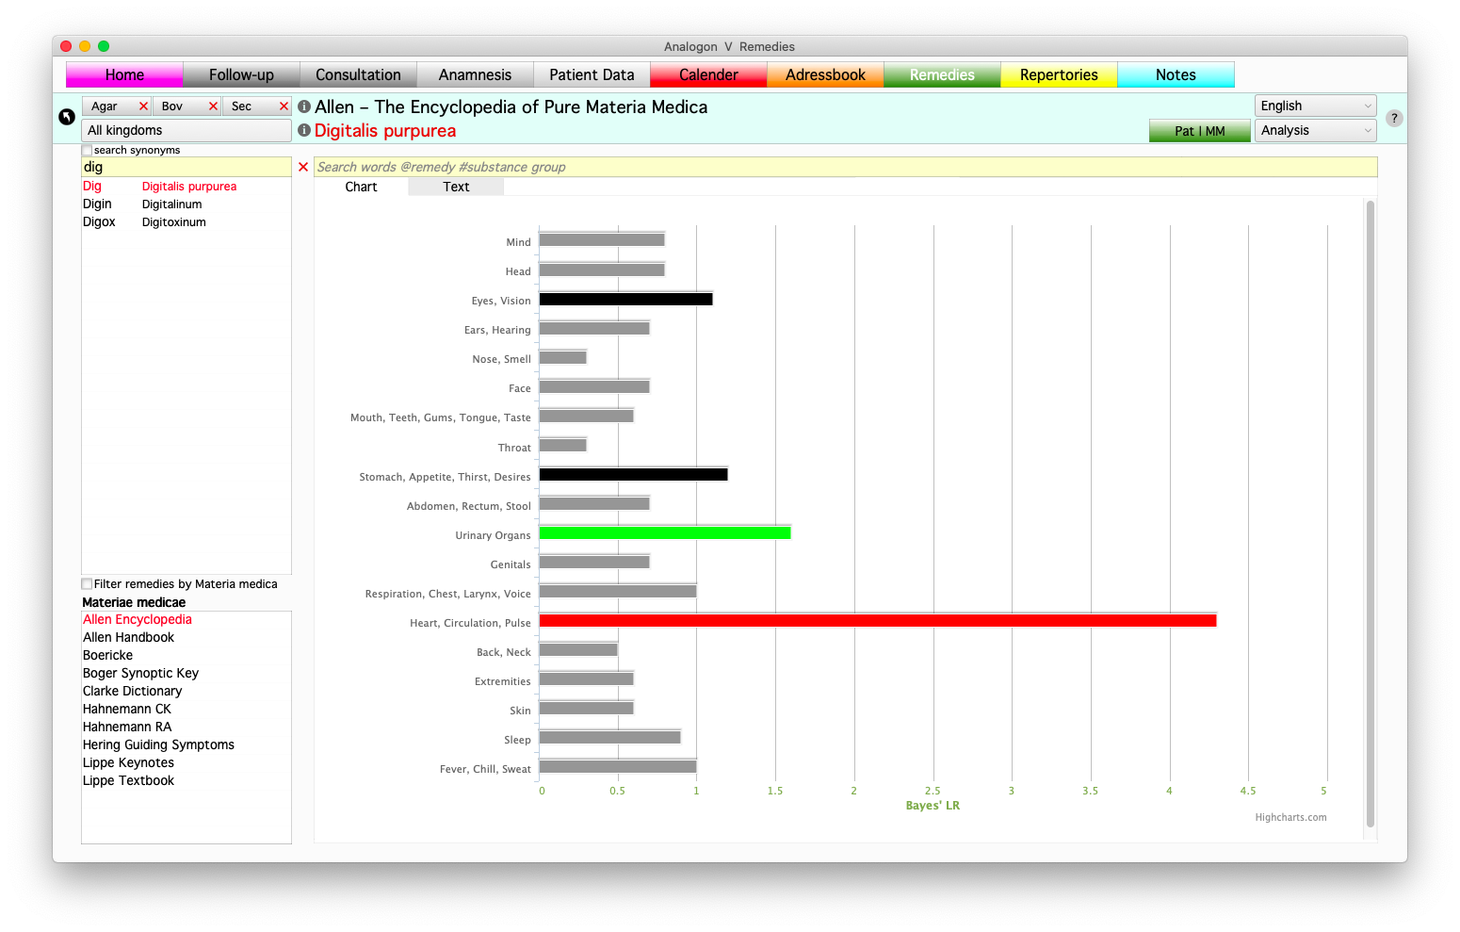Open the English language dropdown
The height and width of the screenshot is (932, 1460).
click(x=1315, y=106)
